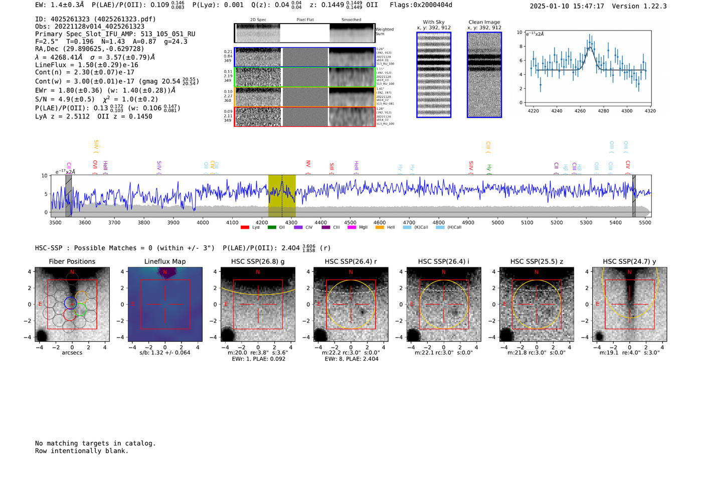Click the Weighted Sum 2D spectrum row
702x478 pixels.
pos(304,33)
